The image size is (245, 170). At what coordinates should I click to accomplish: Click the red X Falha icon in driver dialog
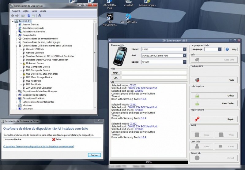tap(54, 139)
